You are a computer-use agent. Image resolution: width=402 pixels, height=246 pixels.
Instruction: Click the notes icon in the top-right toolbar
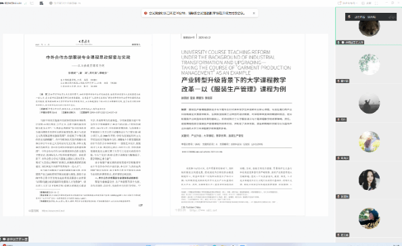340,3
